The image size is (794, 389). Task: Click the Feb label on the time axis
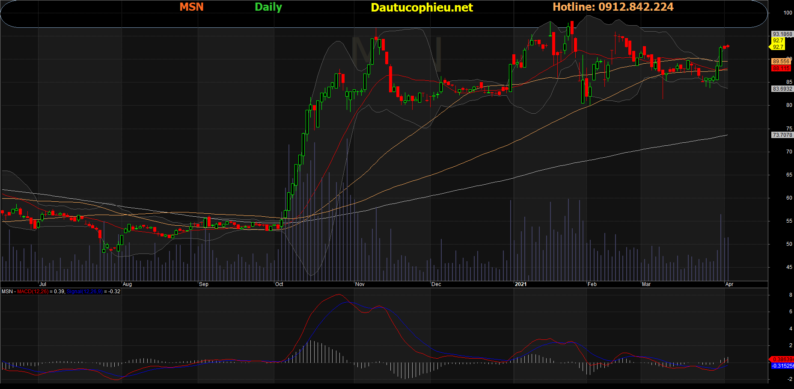coord(592,284)
